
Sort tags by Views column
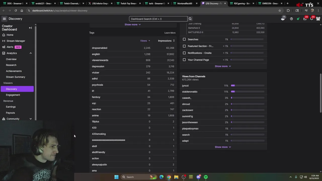coord(145,41)
